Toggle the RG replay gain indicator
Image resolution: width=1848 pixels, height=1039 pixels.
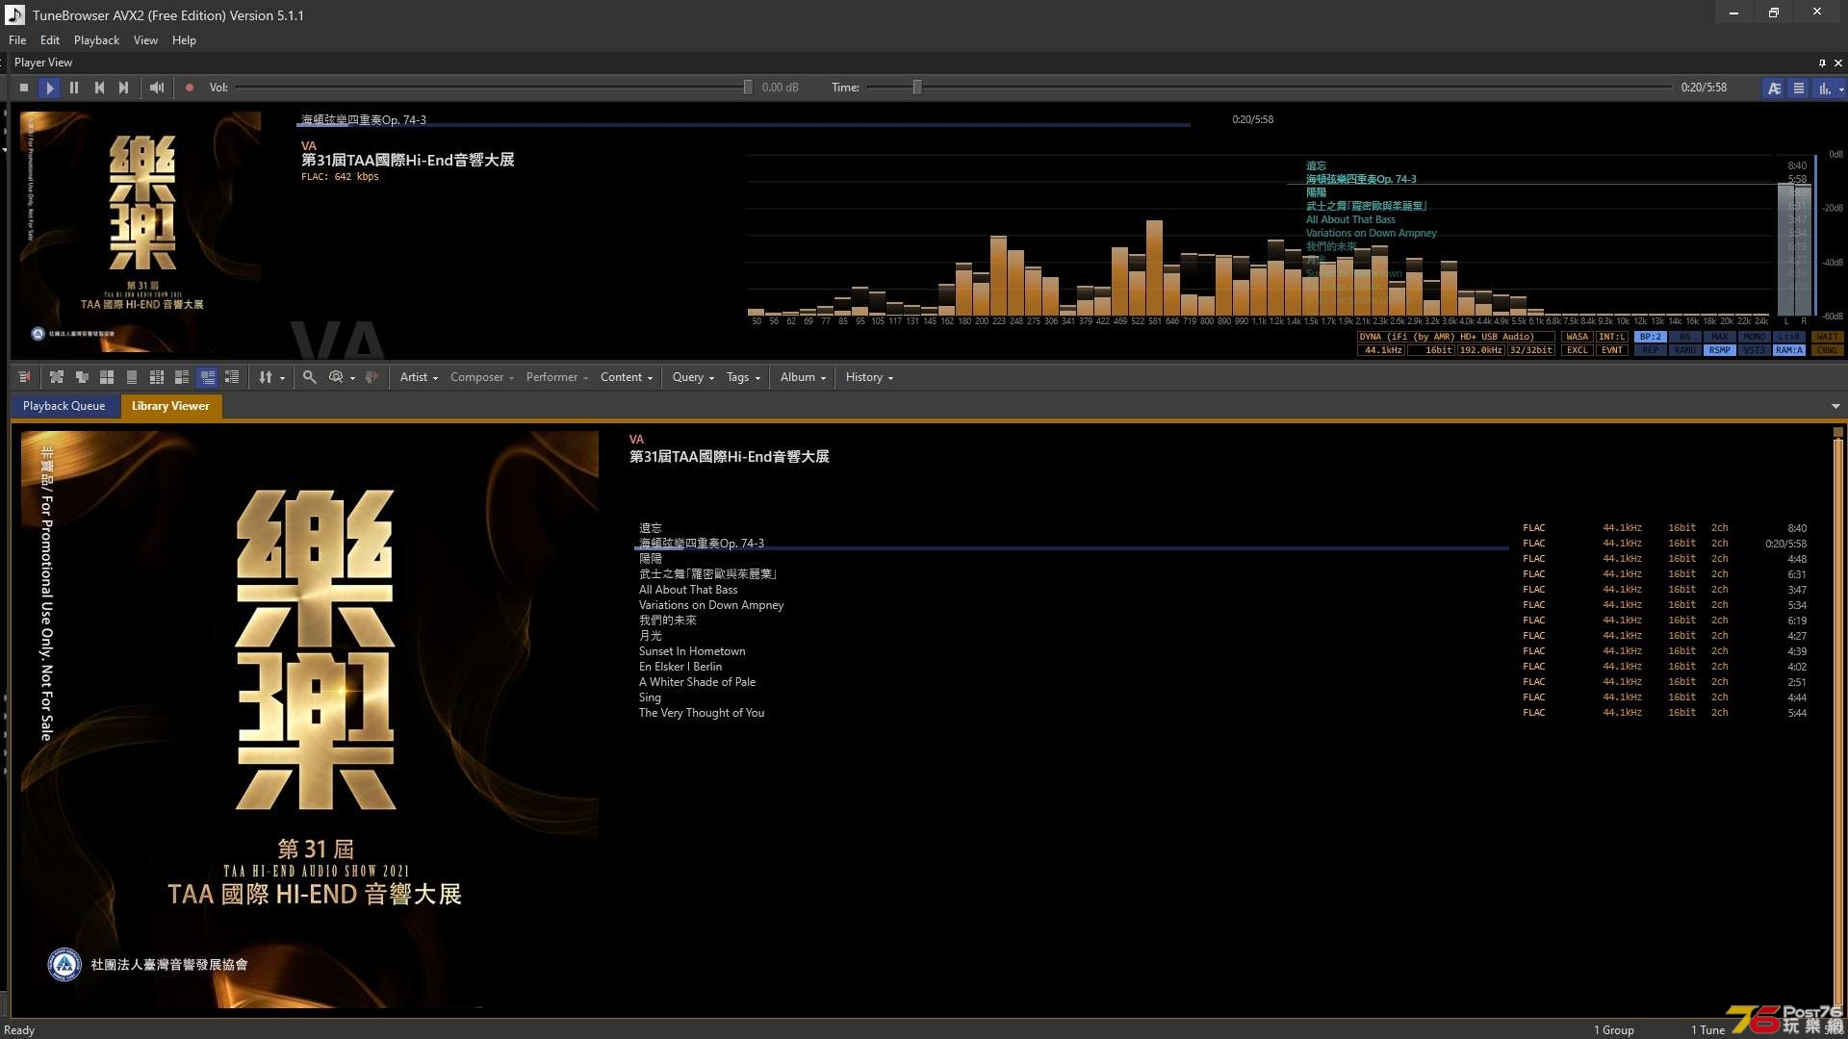(x=1685, y=337)
